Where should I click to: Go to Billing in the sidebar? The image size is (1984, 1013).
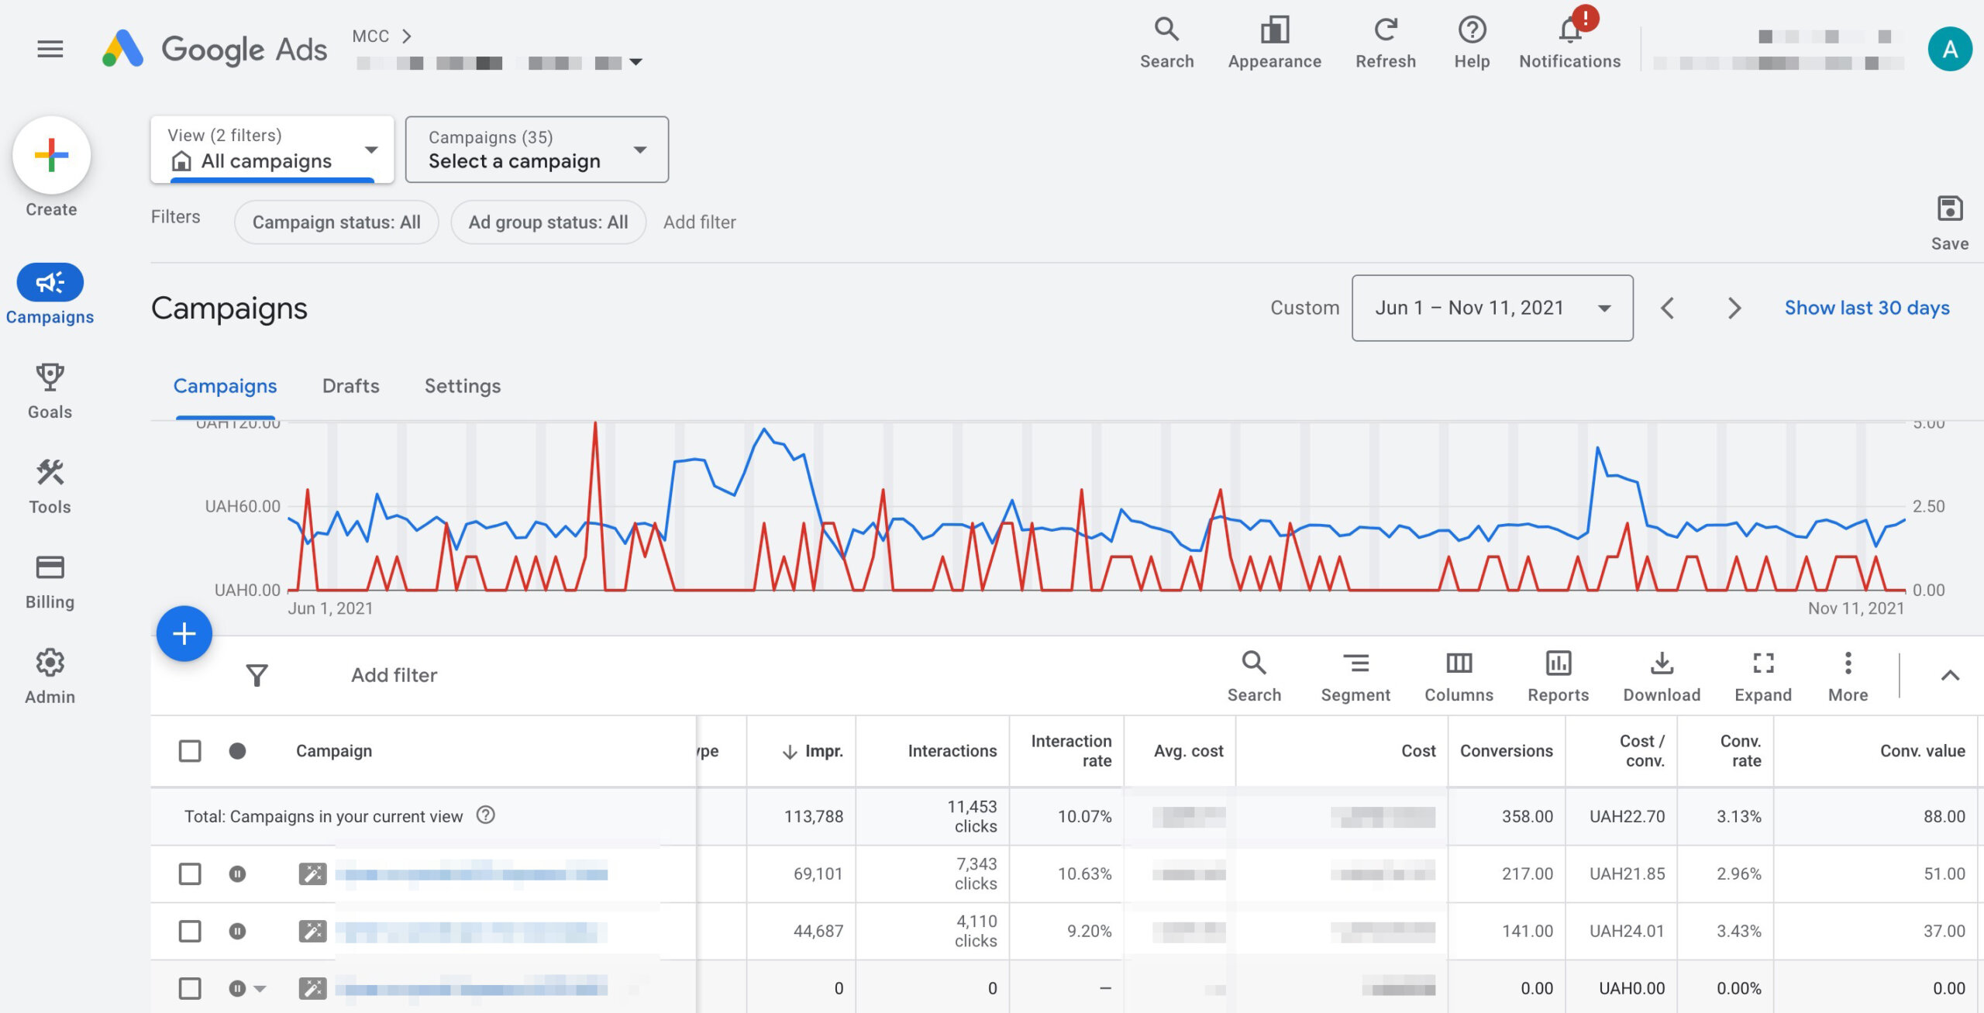pyautogui.click(x=50, y=581)
